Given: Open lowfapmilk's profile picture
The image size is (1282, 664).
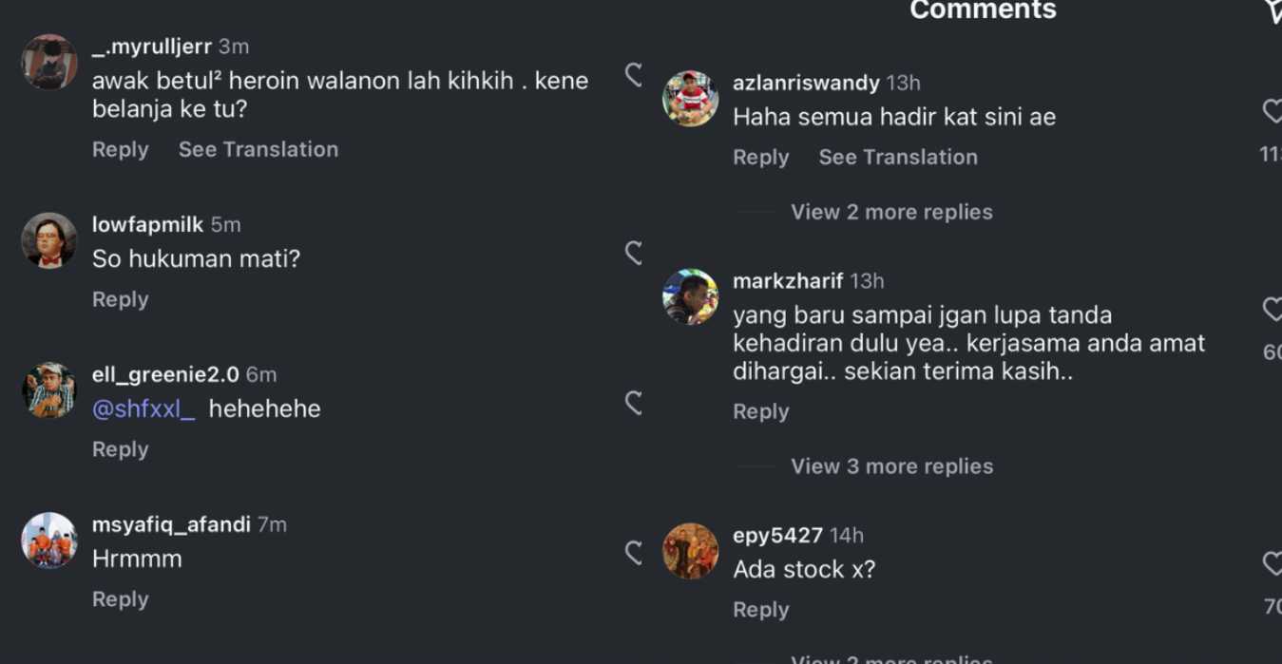Looking at the screenshot, I should [x=49, y=240].
